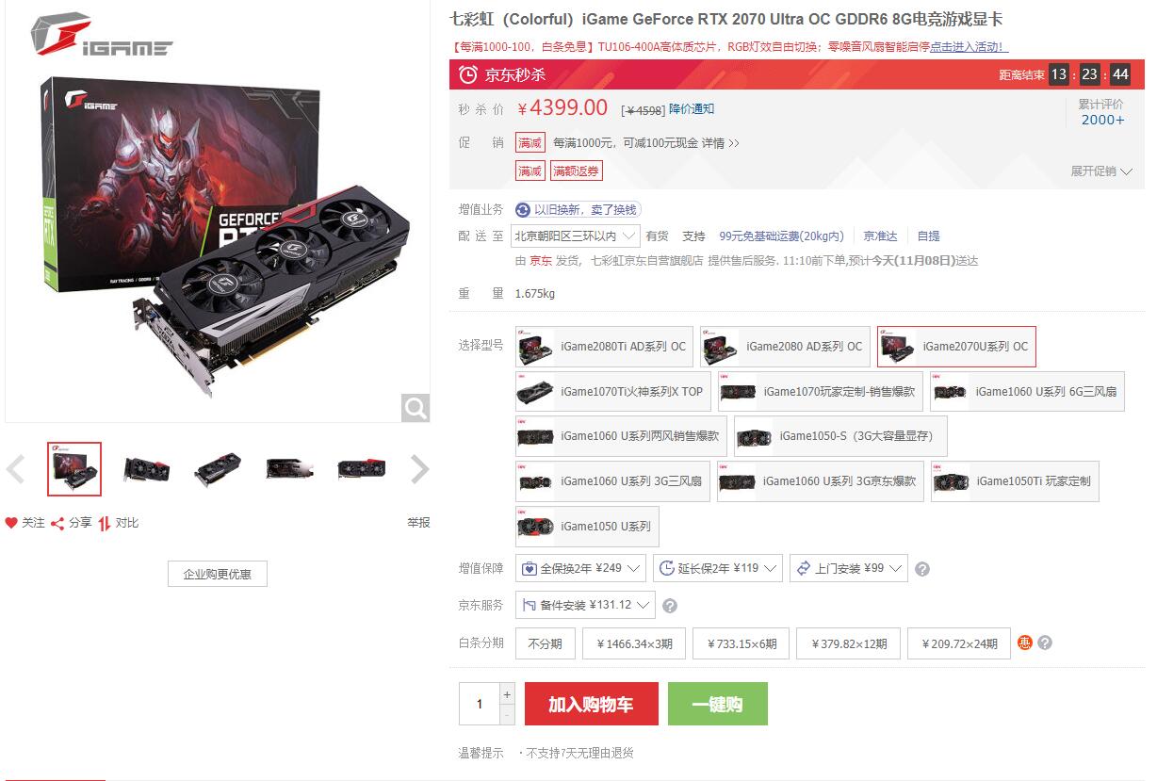Expand promotions with 展开促销

point(1101,171)
